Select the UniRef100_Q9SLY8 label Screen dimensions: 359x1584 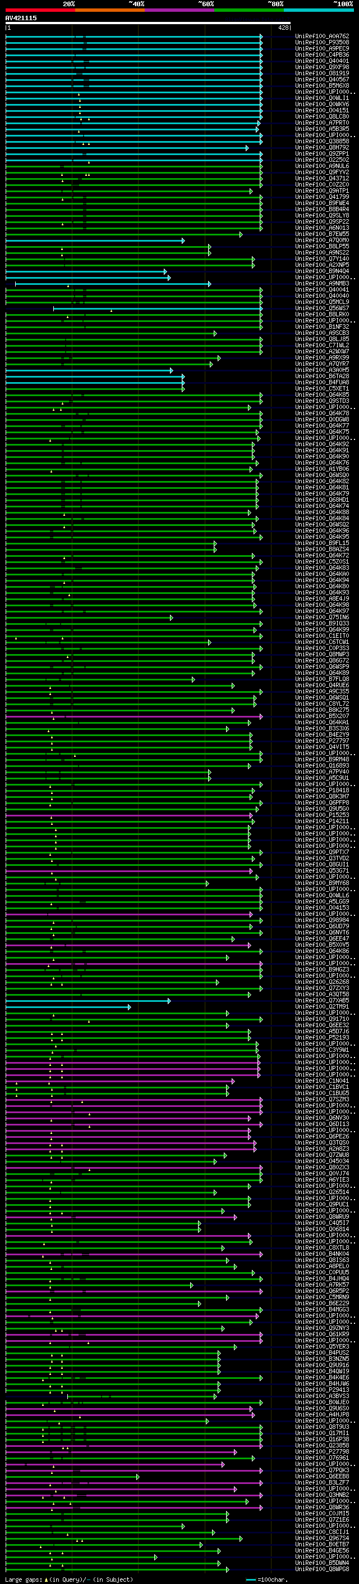click(322, 215)
